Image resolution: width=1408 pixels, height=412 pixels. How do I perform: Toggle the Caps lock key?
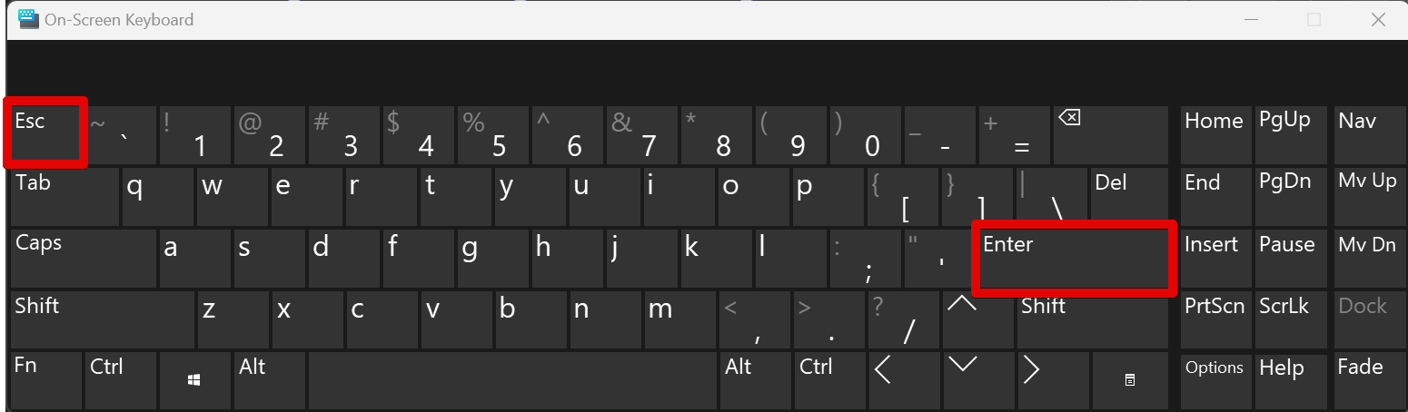[x=84, y=258]
